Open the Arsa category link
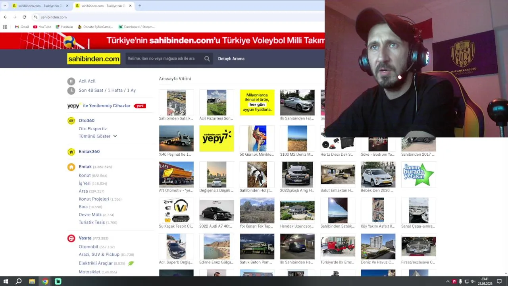Viewport: 508px width, 286px height. 83,191
